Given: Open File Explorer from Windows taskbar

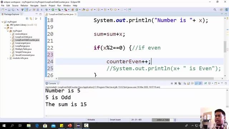Looking at the screenshot, I should click(x=29, y=126).
